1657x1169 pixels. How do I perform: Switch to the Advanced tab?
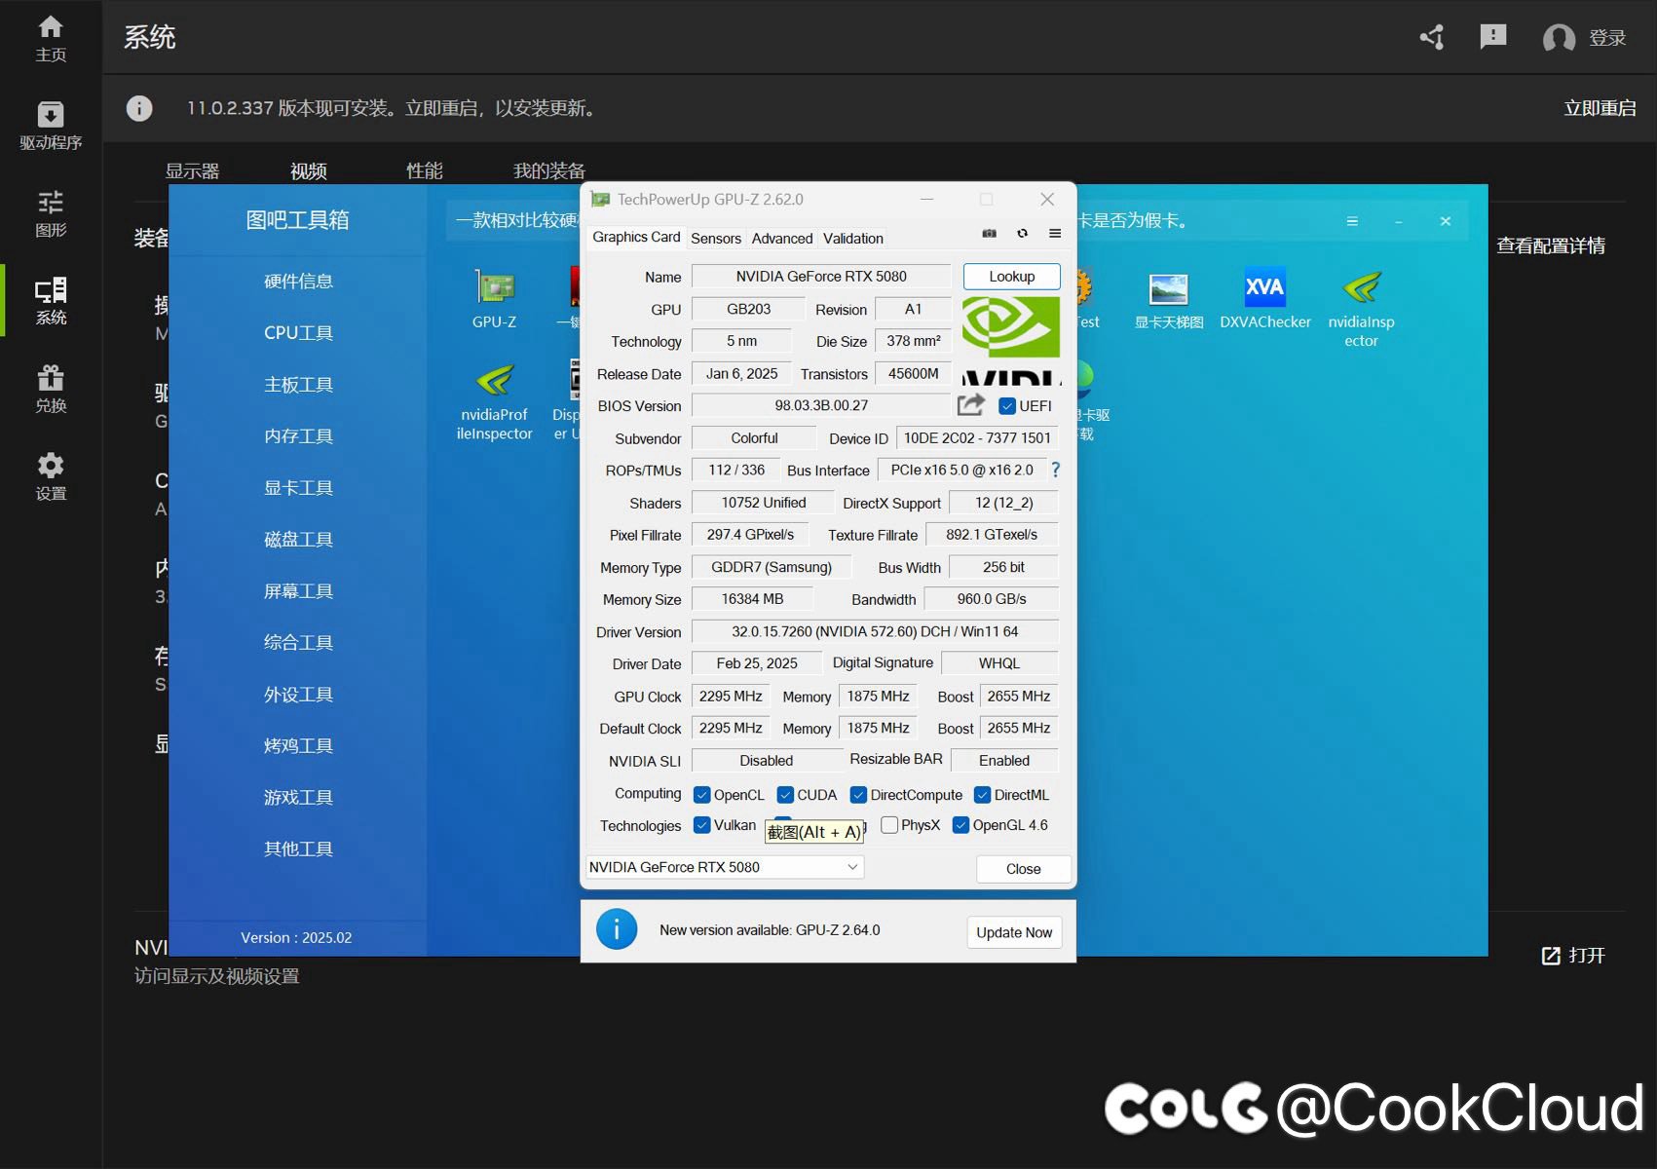tap(782, 239)
